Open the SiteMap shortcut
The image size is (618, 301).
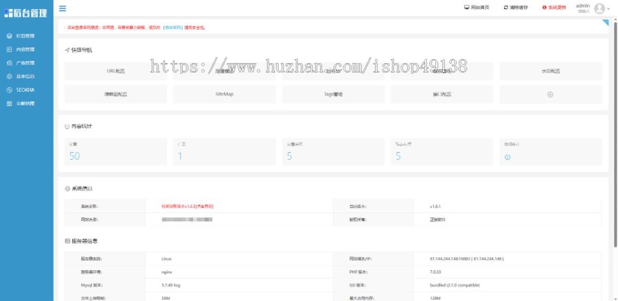point(225,95)
